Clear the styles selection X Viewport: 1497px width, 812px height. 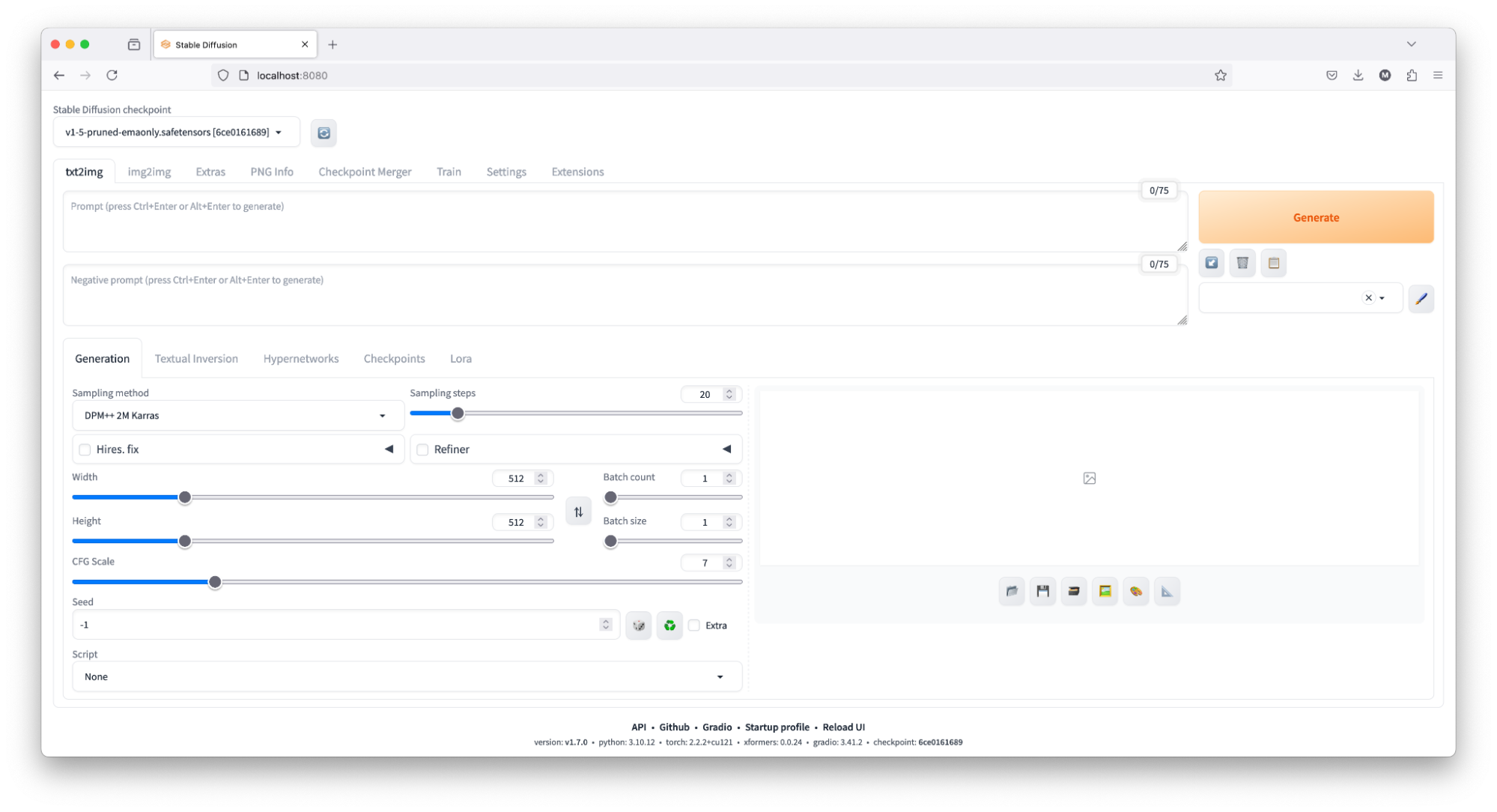[1368, 298]
